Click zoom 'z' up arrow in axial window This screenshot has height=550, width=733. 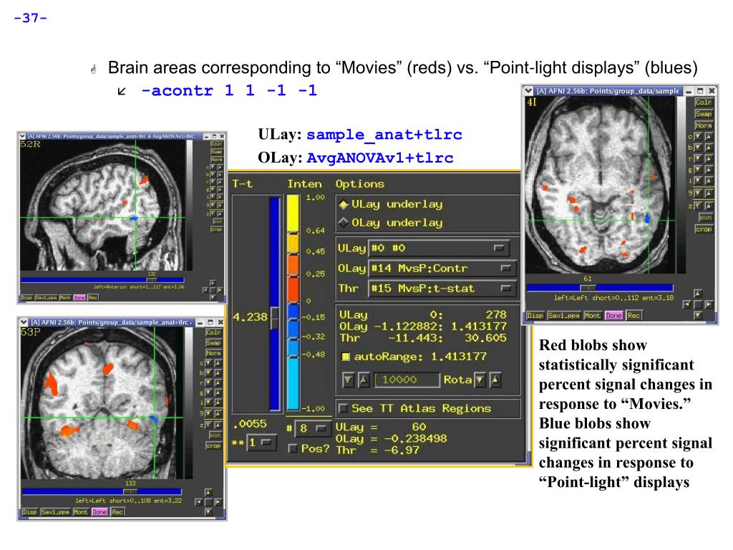pyautogui.click(x=709, y=206)
